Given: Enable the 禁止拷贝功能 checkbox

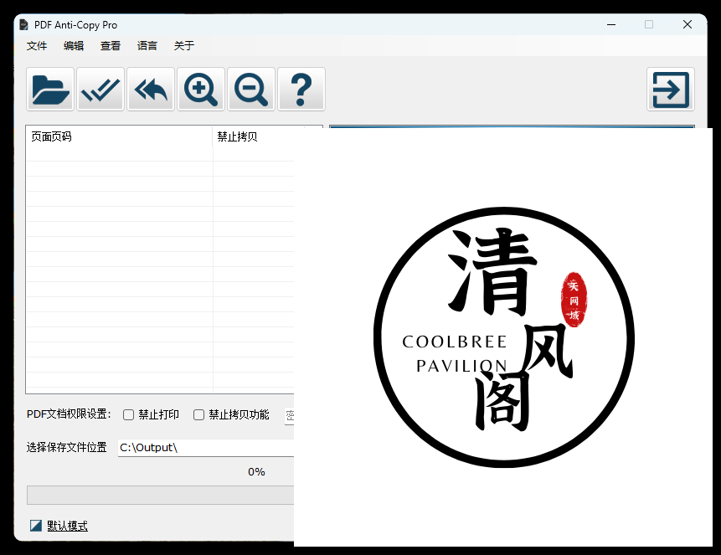Looking at the screenshot, I should (x=198, y=414).
